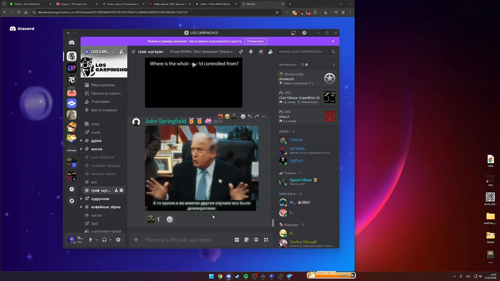
Task: Reply to John Springfield's message
Action: (x=250, y=116)
